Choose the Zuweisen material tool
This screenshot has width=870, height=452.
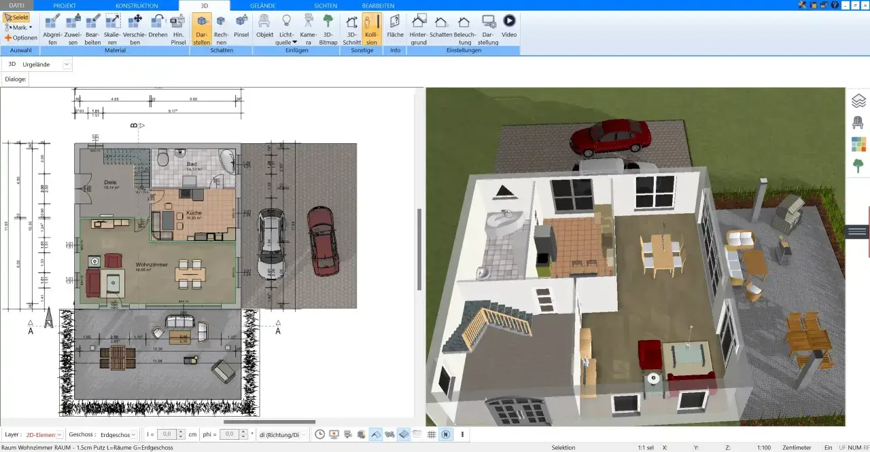pyautogui.click(x=73, y=29)
